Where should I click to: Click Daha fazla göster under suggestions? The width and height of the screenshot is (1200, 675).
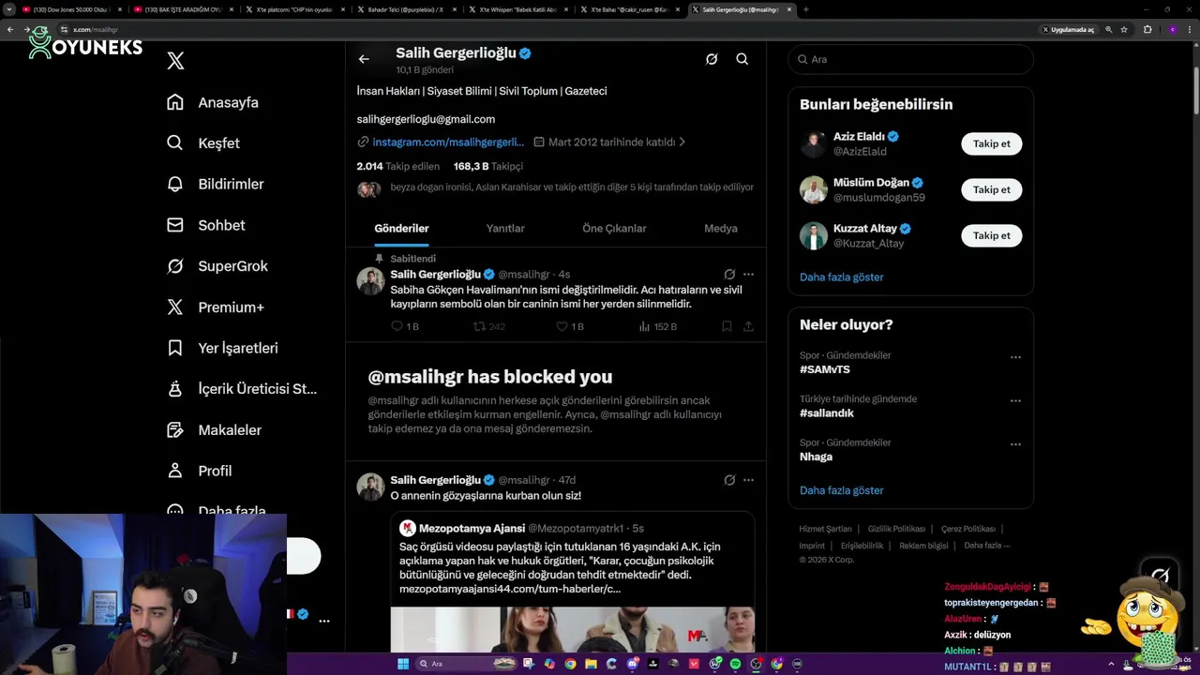[x=841, y=277]
